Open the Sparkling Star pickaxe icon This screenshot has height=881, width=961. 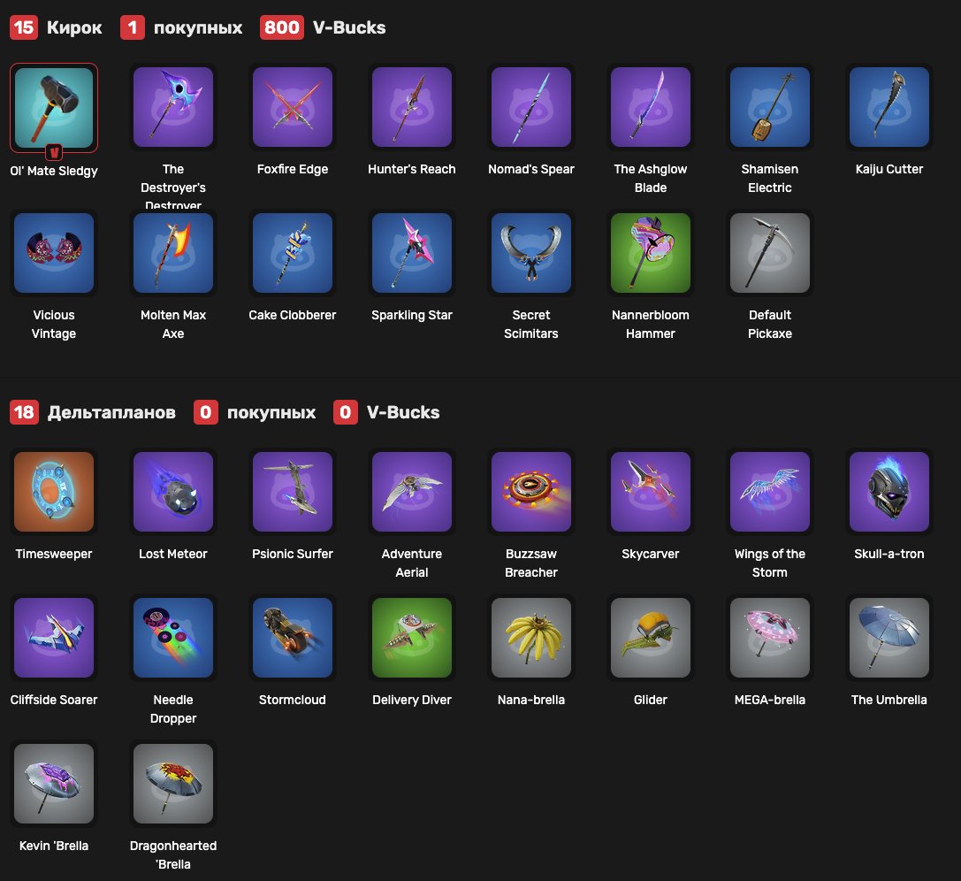point(412,253)
